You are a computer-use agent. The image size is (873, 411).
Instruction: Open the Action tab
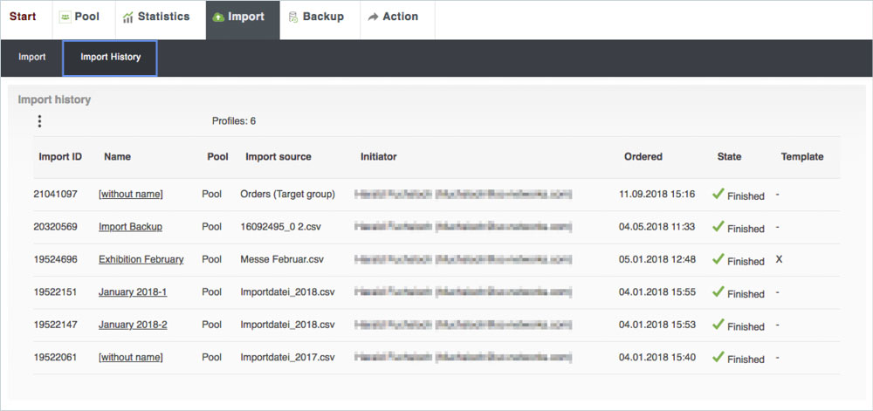[393, 17]
